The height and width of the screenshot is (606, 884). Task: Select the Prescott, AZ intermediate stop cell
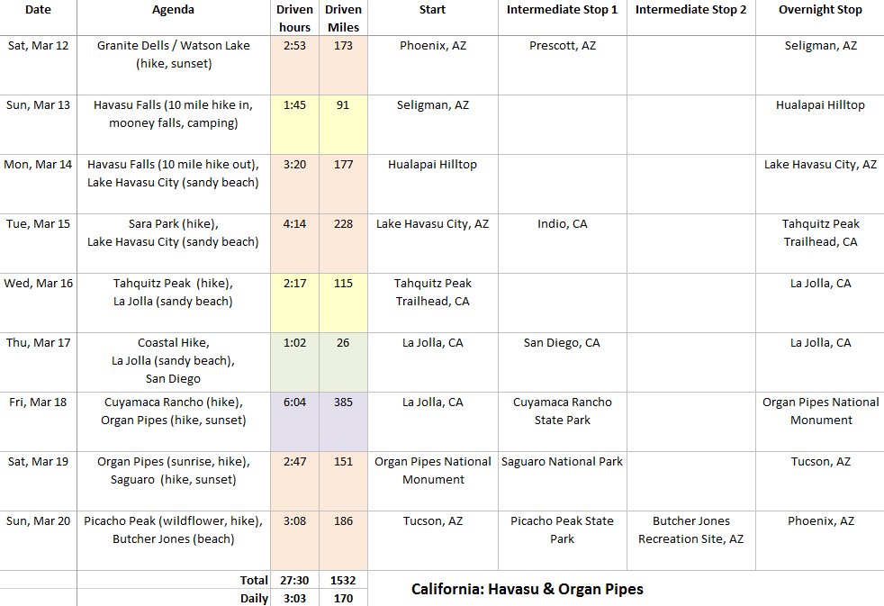[562, 46]
